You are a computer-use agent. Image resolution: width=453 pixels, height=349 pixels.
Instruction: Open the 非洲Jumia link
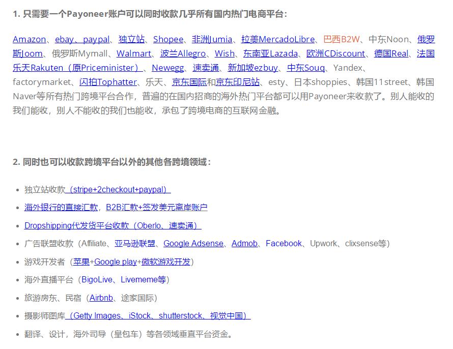coord(212,39)
